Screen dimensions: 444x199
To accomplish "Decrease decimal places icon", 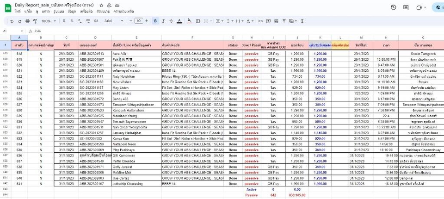I will 80,21.
